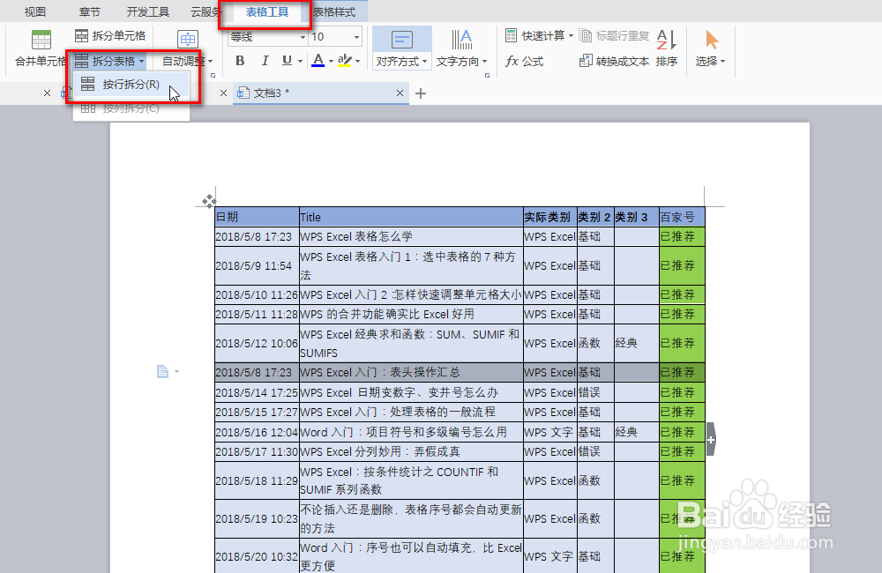Click header cell 百家号
The width and height of the screenshot is (882, 573).
pyautogui.click(x=682, y=217)
